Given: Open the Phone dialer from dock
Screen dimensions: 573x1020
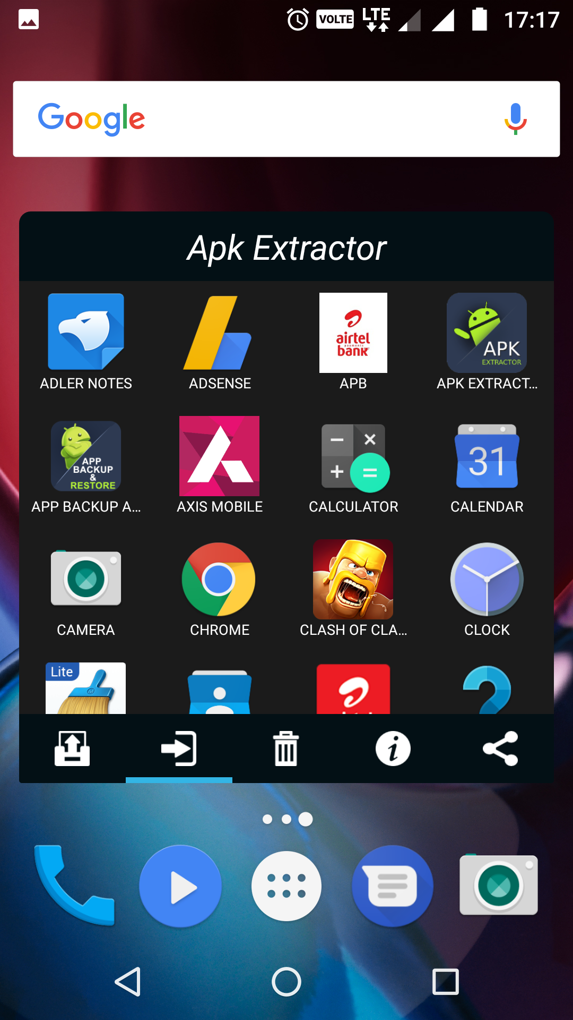Looking at the screenshot, I should 74,886.
